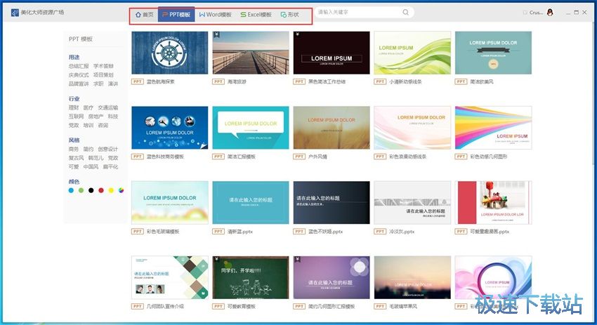Filter by 互联网 industry

[x=76, y=117]
